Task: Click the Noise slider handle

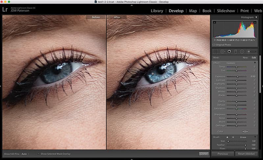Action: point(236,118)
